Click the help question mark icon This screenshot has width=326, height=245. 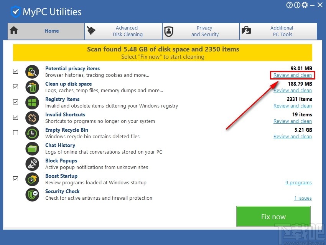[289, 5]
